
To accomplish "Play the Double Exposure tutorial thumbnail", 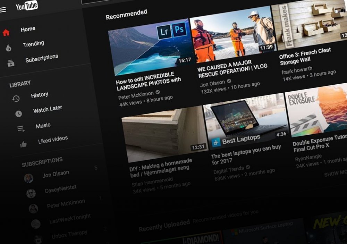I will (x=317, y=110).
